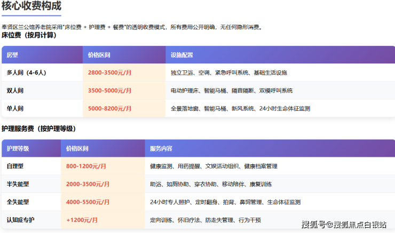395x233 pixels.
Task: Click the 服务内容 column header
Action: point(161,148)
